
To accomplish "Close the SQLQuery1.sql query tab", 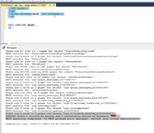I will [x=54, y=5].
